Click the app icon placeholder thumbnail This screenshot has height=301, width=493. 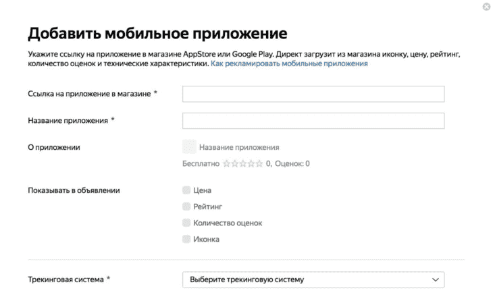coord(189,146)
